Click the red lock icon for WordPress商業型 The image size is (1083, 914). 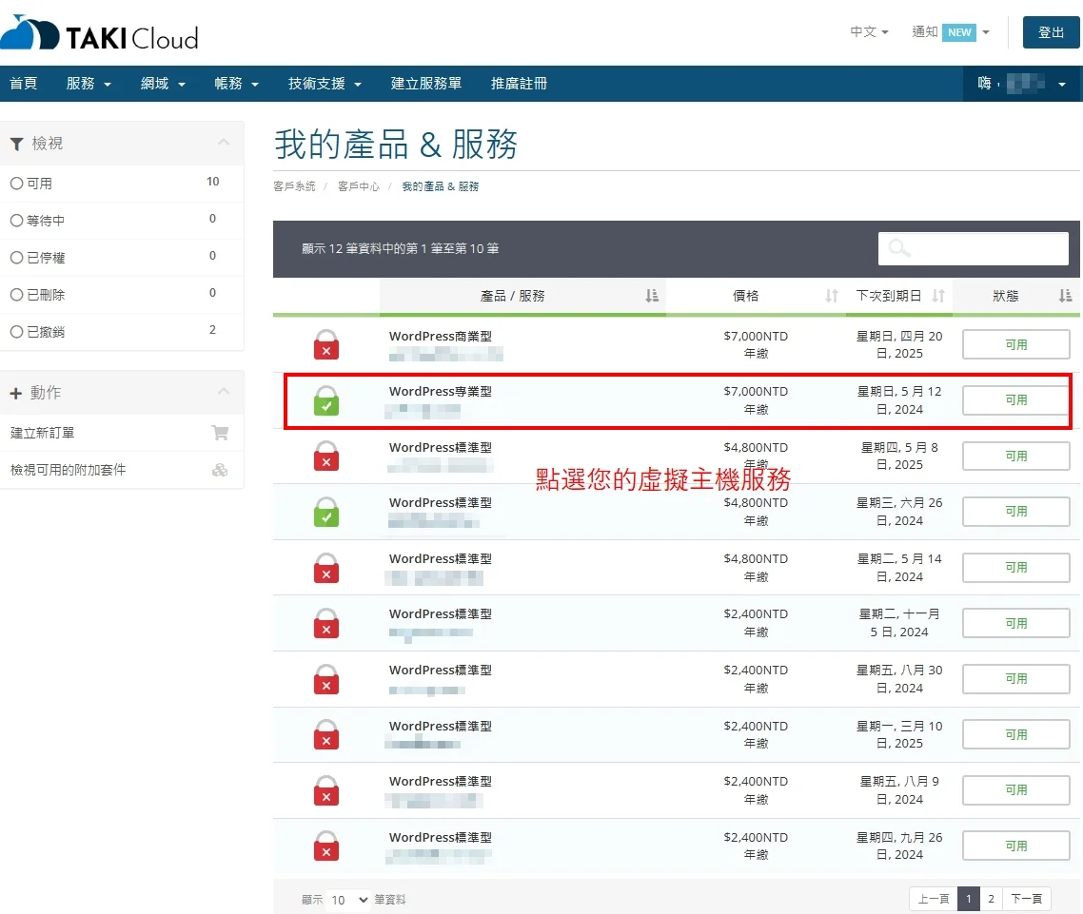pyautogui.click(x=326, y=344)
